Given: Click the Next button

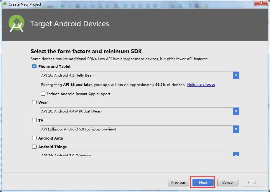Looking at the screenshot, I should (x=203, y=183).
